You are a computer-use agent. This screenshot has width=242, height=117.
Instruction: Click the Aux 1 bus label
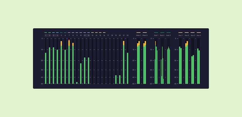[x=180, y=35]
